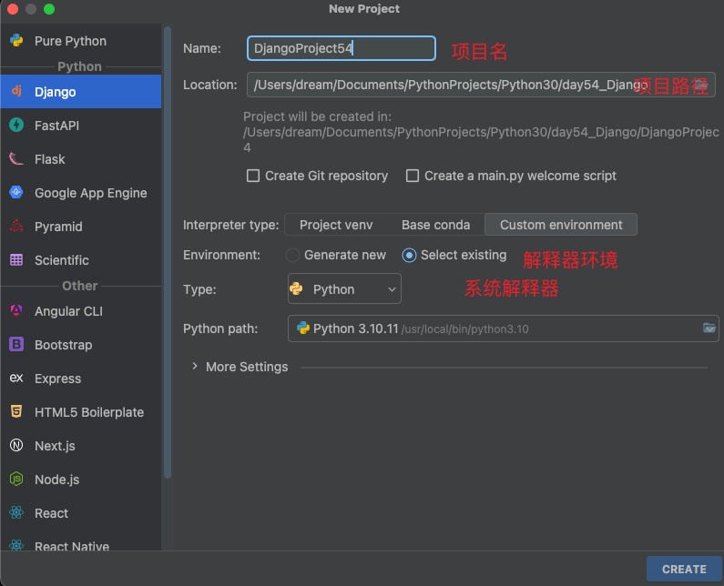Choose FastAPI project type label
The width and height of the screenshot is (724, 586).
pos(56,126)
